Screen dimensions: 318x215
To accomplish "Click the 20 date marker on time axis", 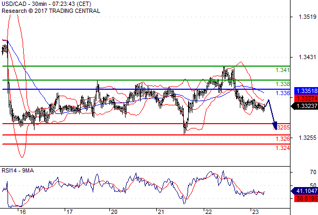I will click(114, 212).
